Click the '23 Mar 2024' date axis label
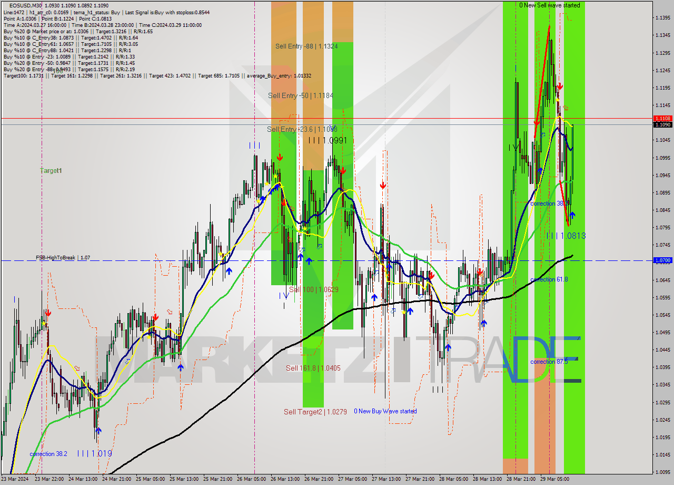 pyautogui.click(x=15, y=479)
